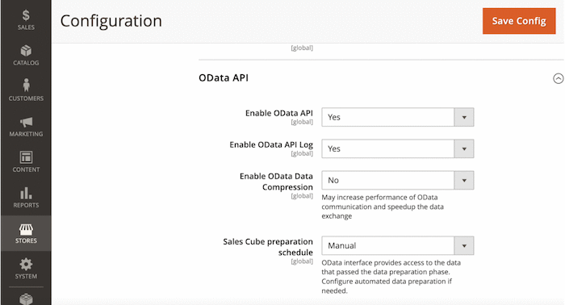Click the Enable OData API Log label
This screenshot has width=565, height=305.
click(x=271, y=144)
